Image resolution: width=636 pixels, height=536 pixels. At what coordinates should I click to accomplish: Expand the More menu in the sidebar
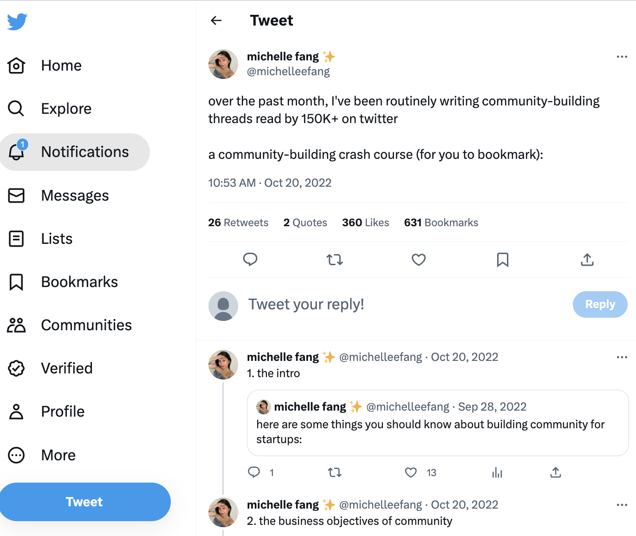coord(42,455)
